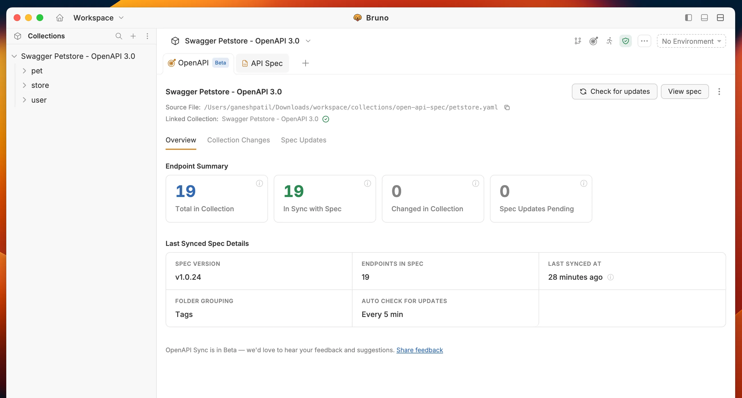Open the Share feedback link
Image resolution: width=742 pixels, height=398 pixels.
coord(420,350)
